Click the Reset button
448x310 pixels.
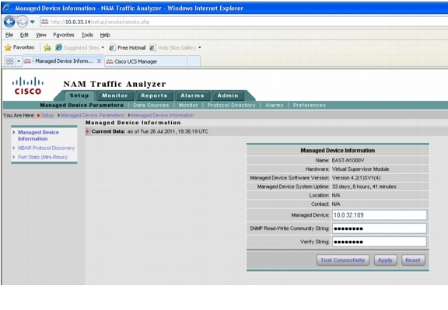pyautogui.click(x=413, y=260)
